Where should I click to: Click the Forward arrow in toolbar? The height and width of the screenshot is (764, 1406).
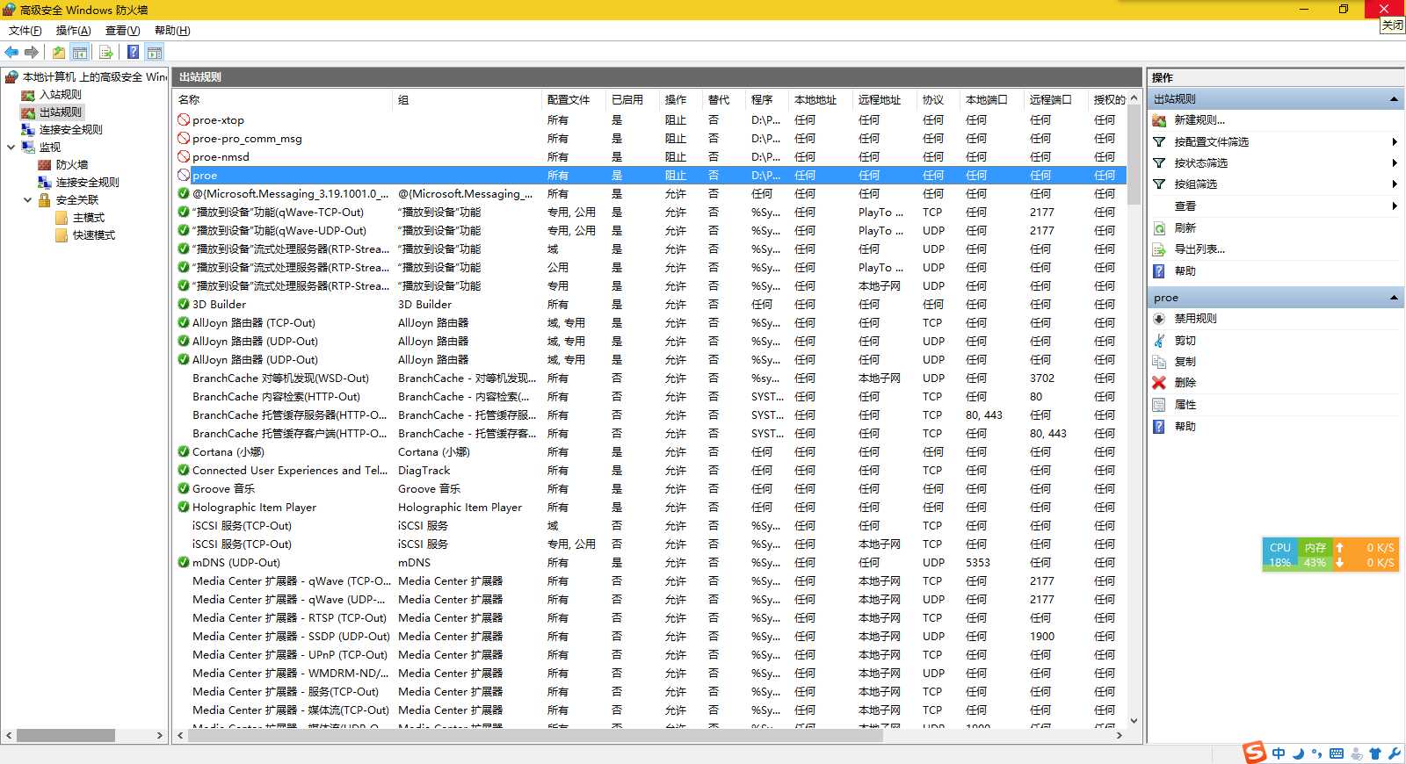32,52
